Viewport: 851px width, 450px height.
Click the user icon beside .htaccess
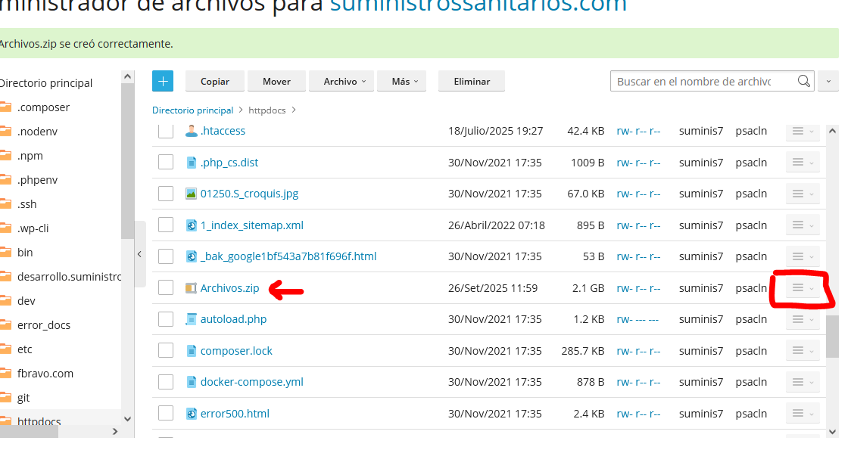[192, 130]
